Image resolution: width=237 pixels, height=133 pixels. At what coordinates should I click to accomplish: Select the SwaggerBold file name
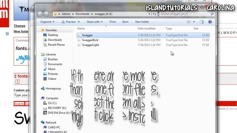(x=90, y=40)
